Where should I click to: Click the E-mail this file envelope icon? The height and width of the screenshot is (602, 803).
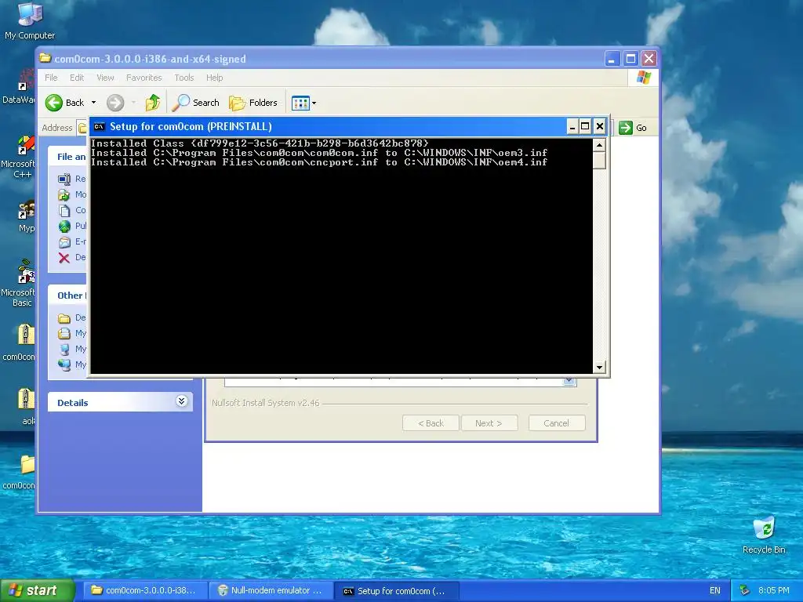[x=64, y=241]
